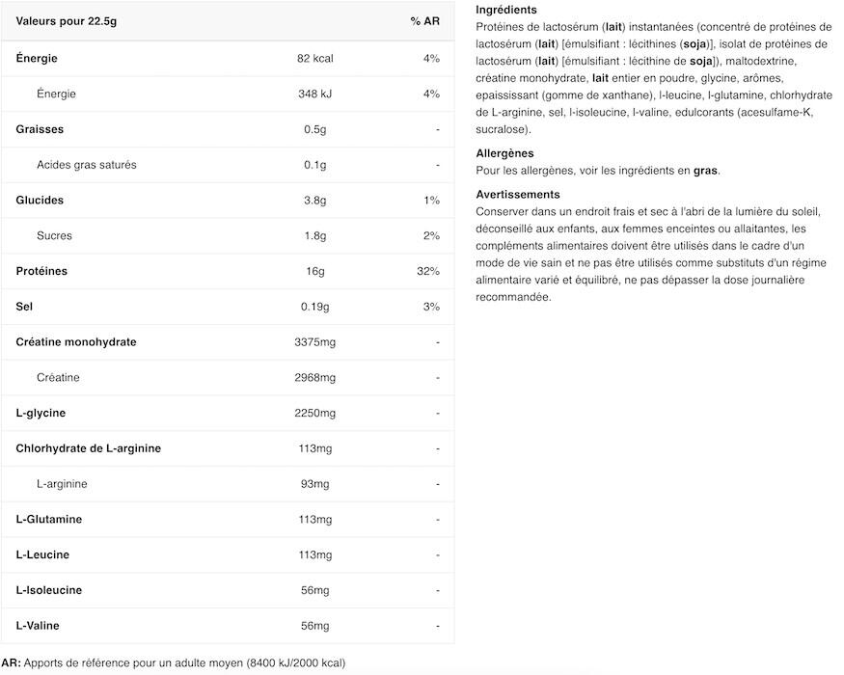Click the "L-Glutamine" row label
Screen dimensions: 844x675
point(48,520)
